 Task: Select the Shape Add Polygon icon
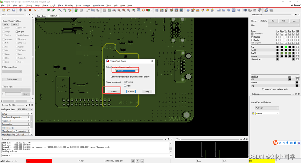pos(219,10)
